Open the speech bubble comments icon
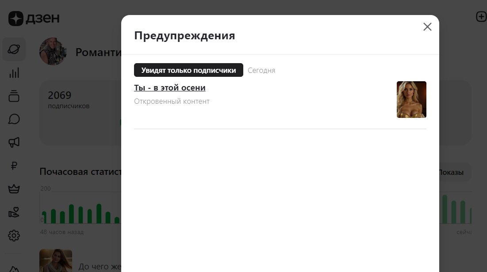The width and height of the screenshot is (487, 272). [x=14, y=119]
